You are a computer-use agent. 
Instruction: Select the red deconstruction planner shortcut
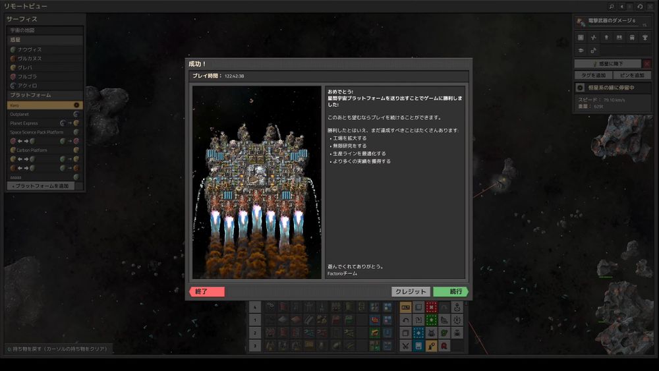431,307
